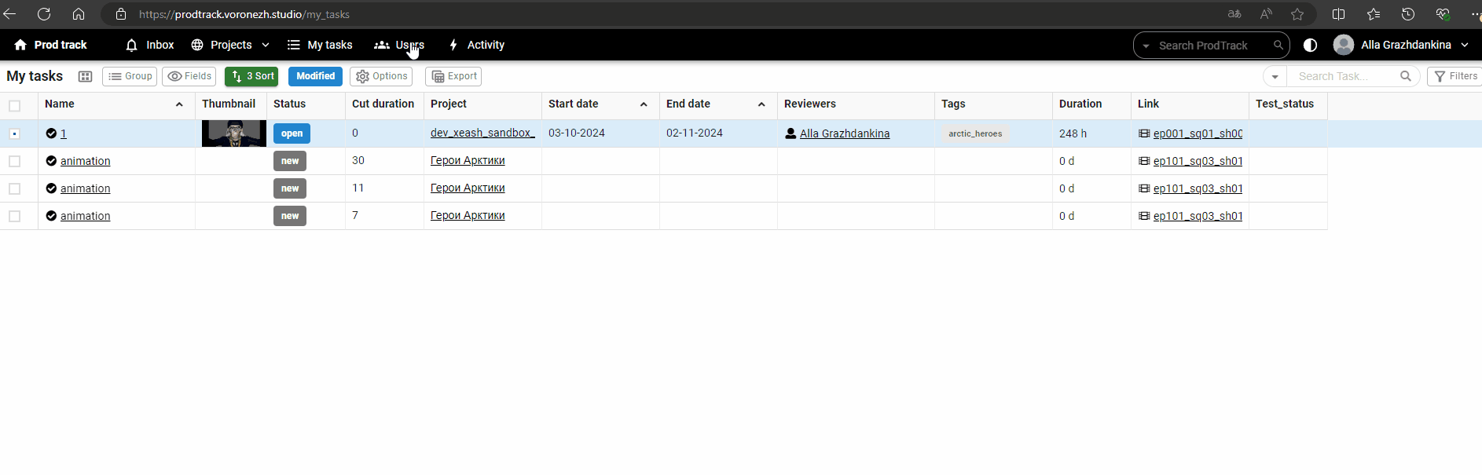This screenshot has width=1482, height=475.
Task: Toggle checkbox for task row 1
Action: coord(15,134)
